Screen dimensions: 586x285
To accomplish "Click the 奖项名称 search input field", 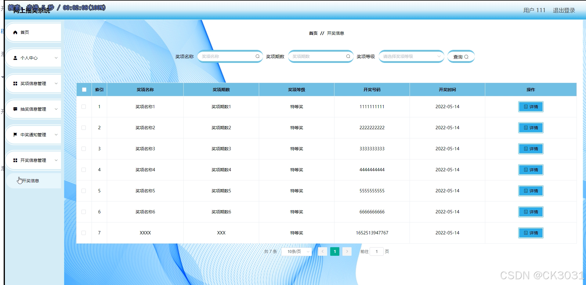I will point(230,56).
